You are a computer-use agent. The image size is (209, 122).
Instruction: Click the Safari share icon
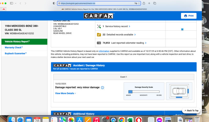coord(144,3)
